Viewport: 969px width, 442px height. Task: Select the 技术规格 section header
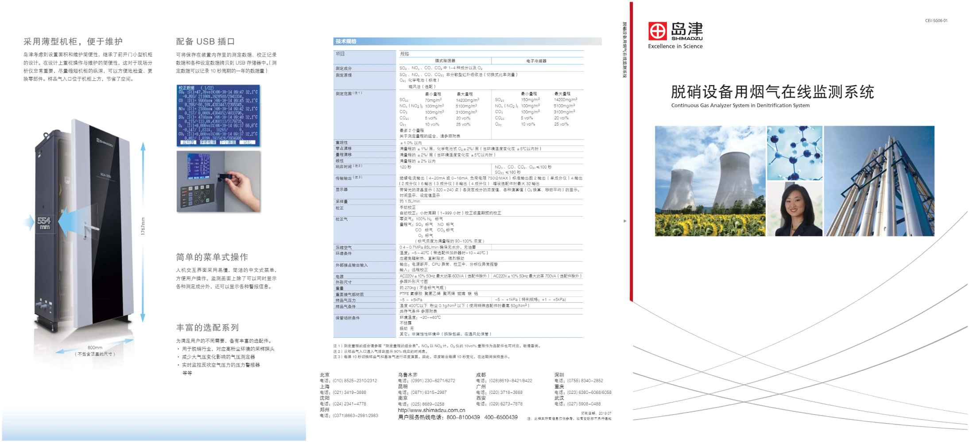coord(346,42)
